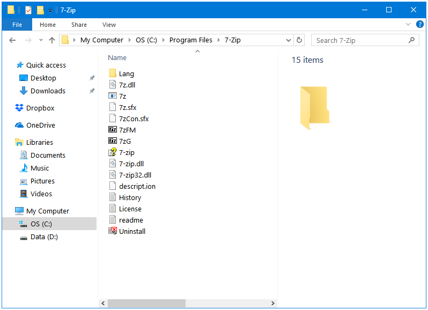Open Explorer help
The width and height of the screenshot is (428, 310).
[420, 24]
